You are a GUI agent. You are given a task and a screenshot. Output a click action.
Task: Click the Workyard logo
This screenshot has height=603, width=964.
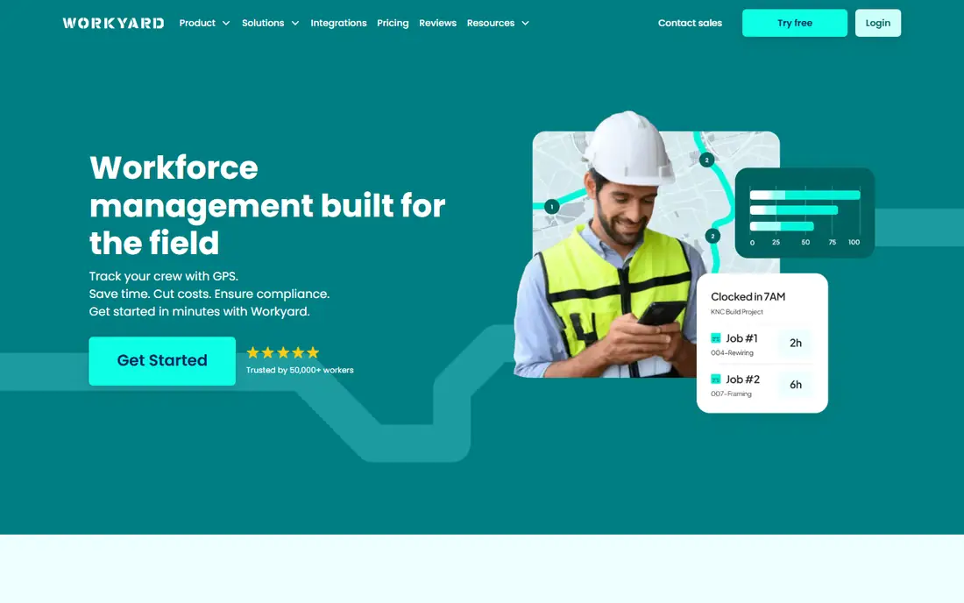point(113,23)
